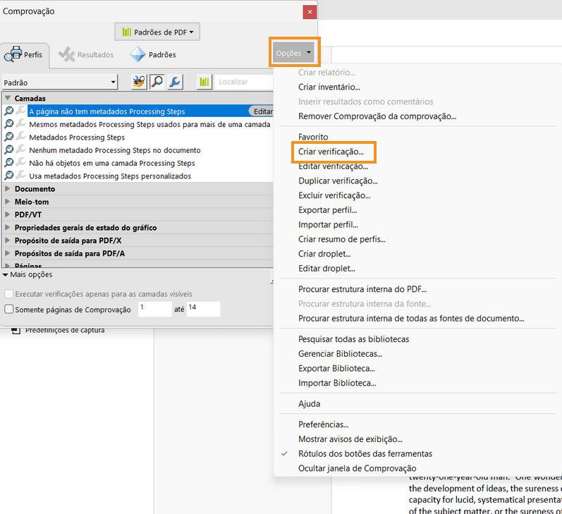Click magnifier icon of 'A página não tem metadados' row

pos(9,111)
